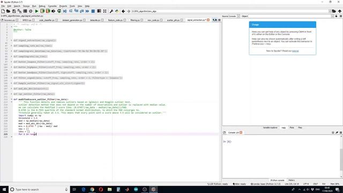Open the Variable explorer tab
343x193 pixels.
click(270, 128)
